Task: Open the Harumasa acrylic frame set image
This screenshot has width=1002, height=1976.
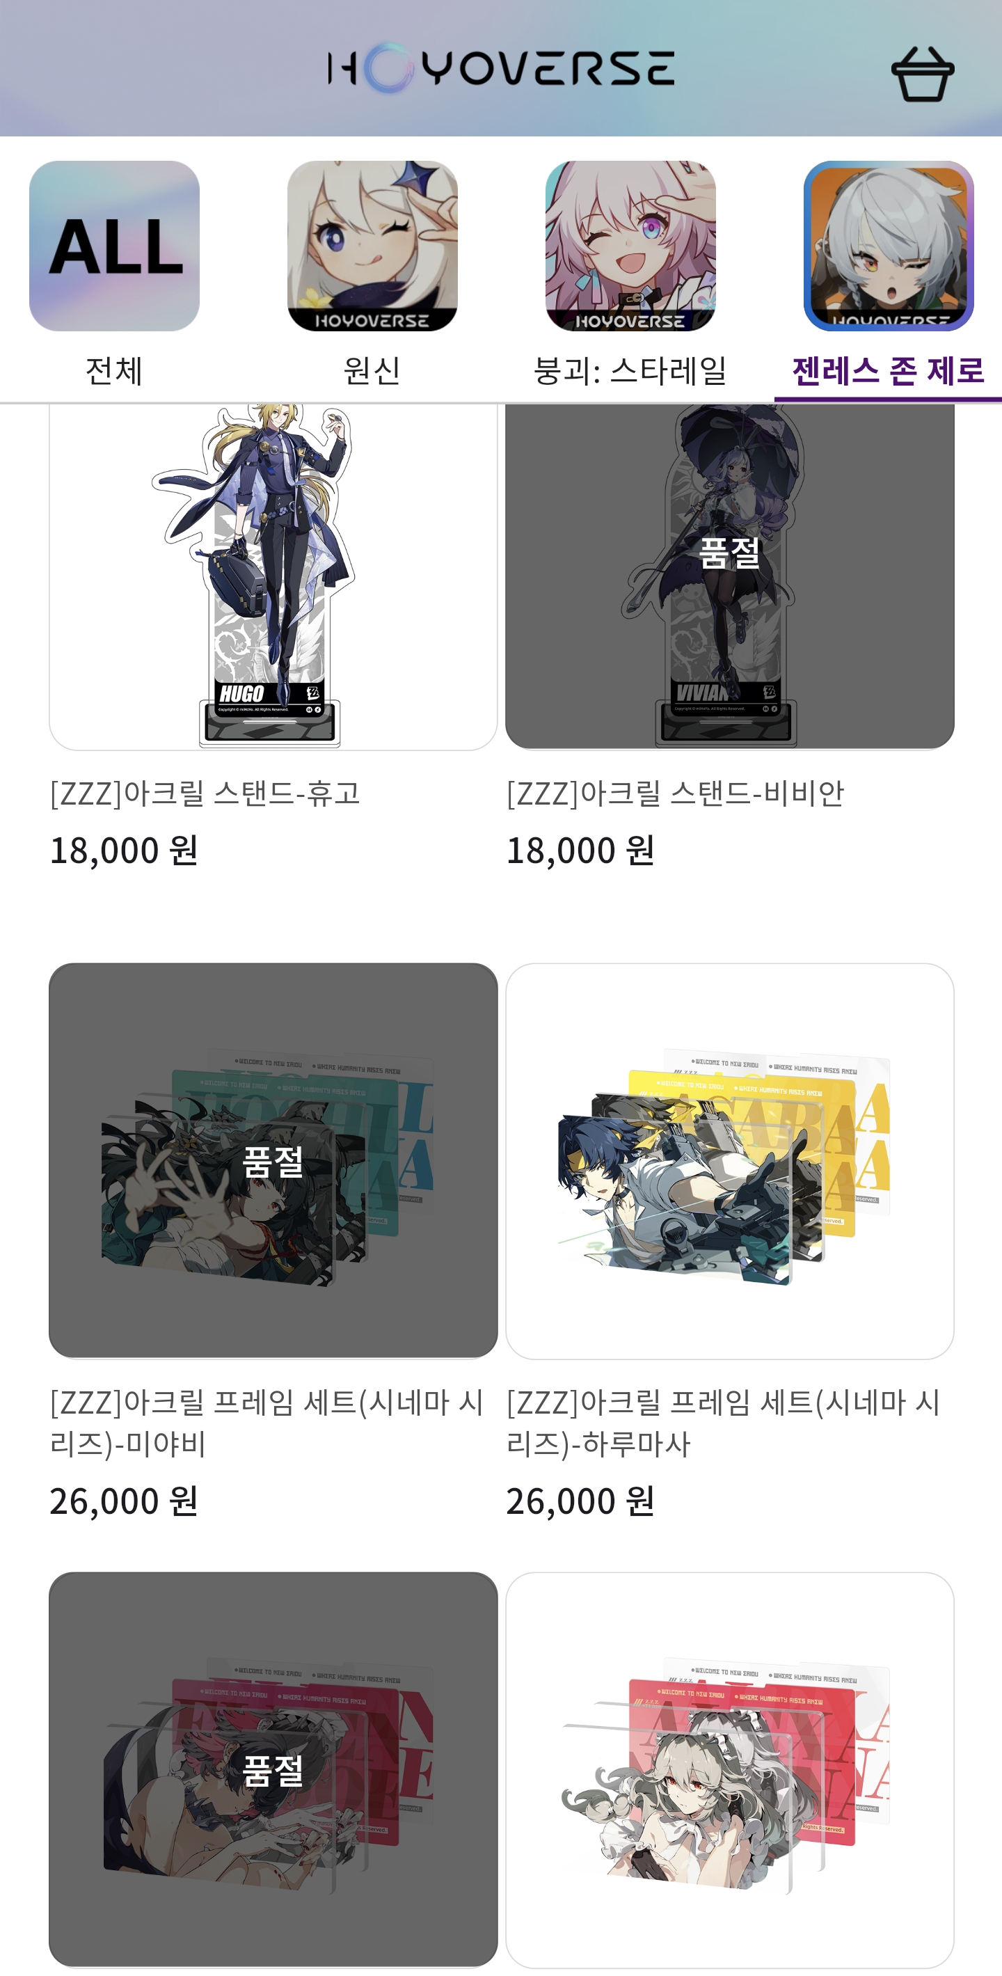Action: pyautogui.click(x=730, y=1162)
